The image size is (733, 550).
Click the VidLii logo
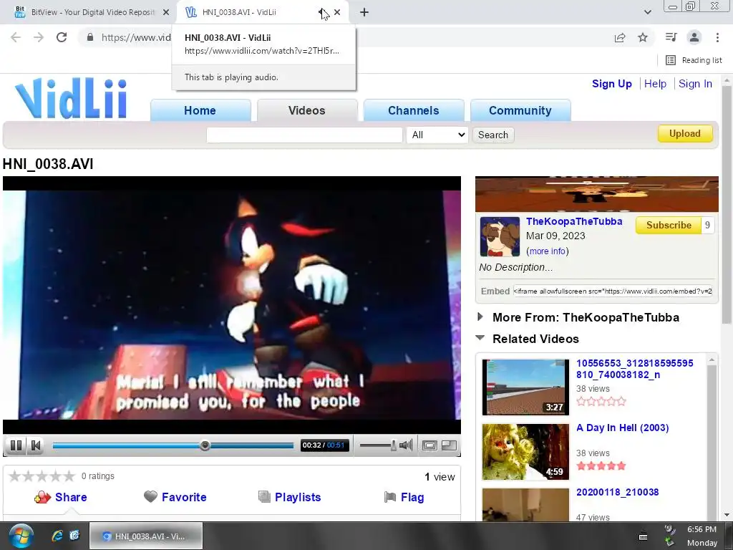tap(71, 98)
